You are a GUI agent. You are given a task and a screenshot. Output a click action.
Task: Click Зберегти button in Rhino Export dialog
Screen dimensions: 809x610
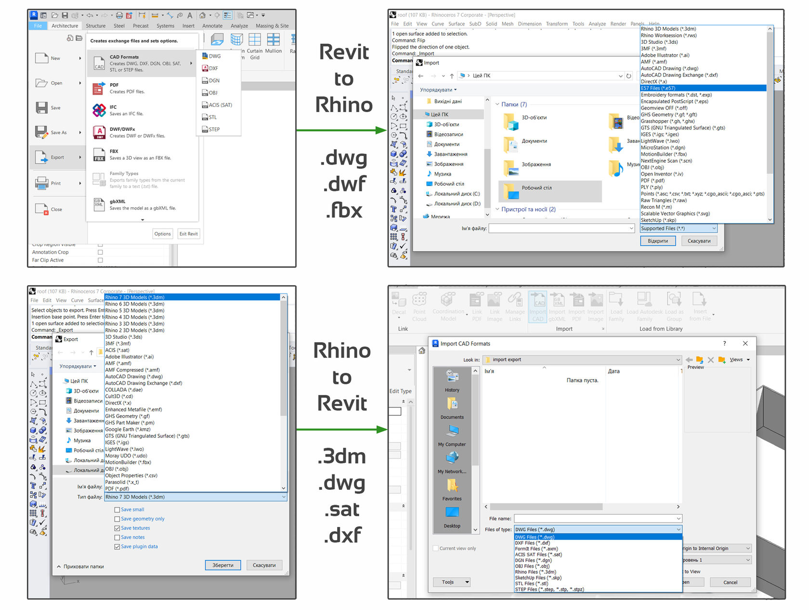(223, 565)
